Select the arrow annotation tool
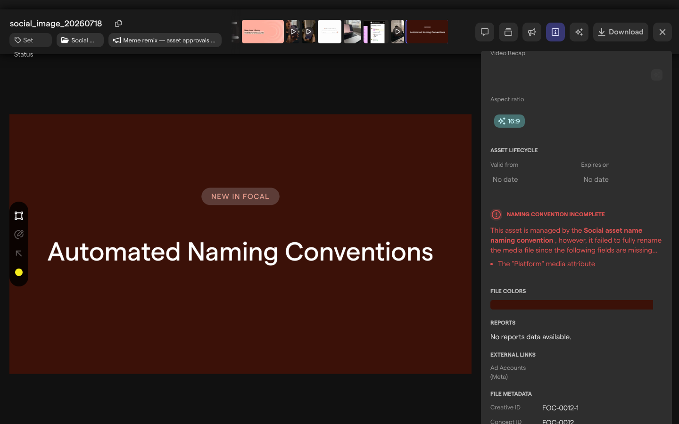Image resolution: width=679 pixels, height=424 pixels. pyautogui.click(x=19, y=253)
